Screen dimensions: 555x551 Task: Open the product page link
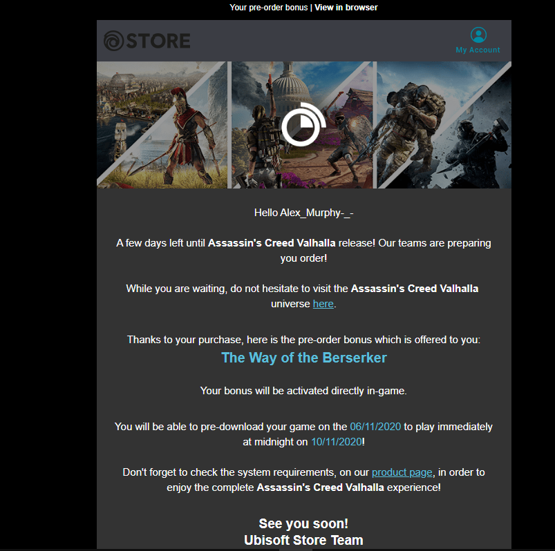[x=402, y=472]
